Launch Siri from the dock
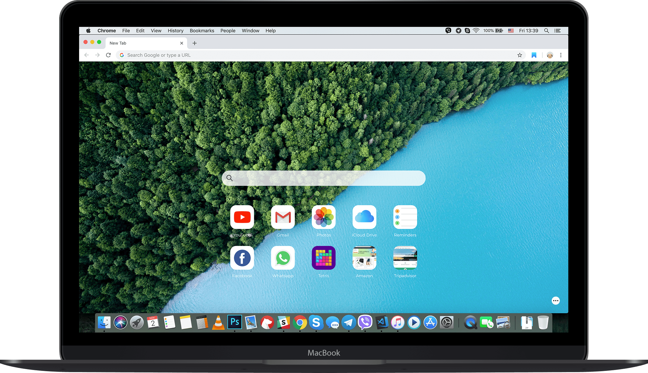The image size is (648, 373). pos(120,323)
